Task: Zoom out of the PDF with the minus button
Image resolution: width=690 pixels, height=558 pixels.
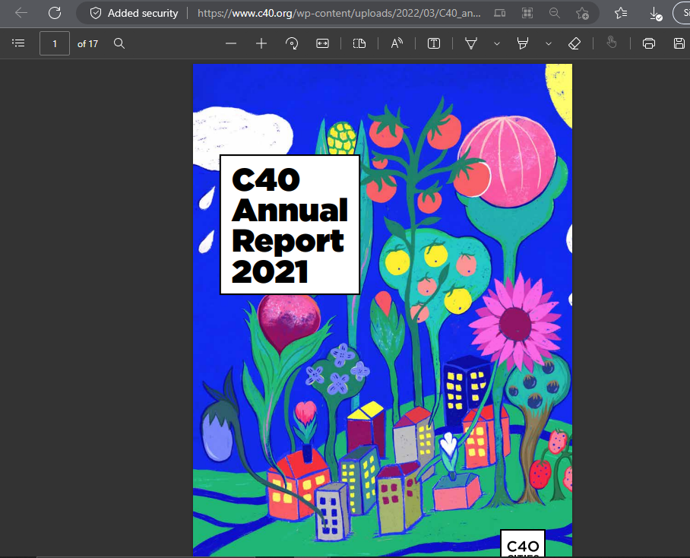Action: (231, 43)
